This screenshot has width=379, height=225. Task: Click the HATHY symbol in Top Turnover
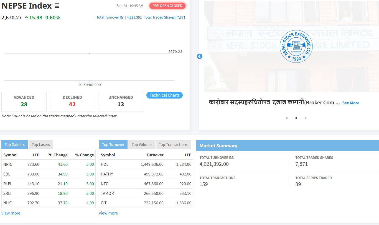(x=107, y=174)
